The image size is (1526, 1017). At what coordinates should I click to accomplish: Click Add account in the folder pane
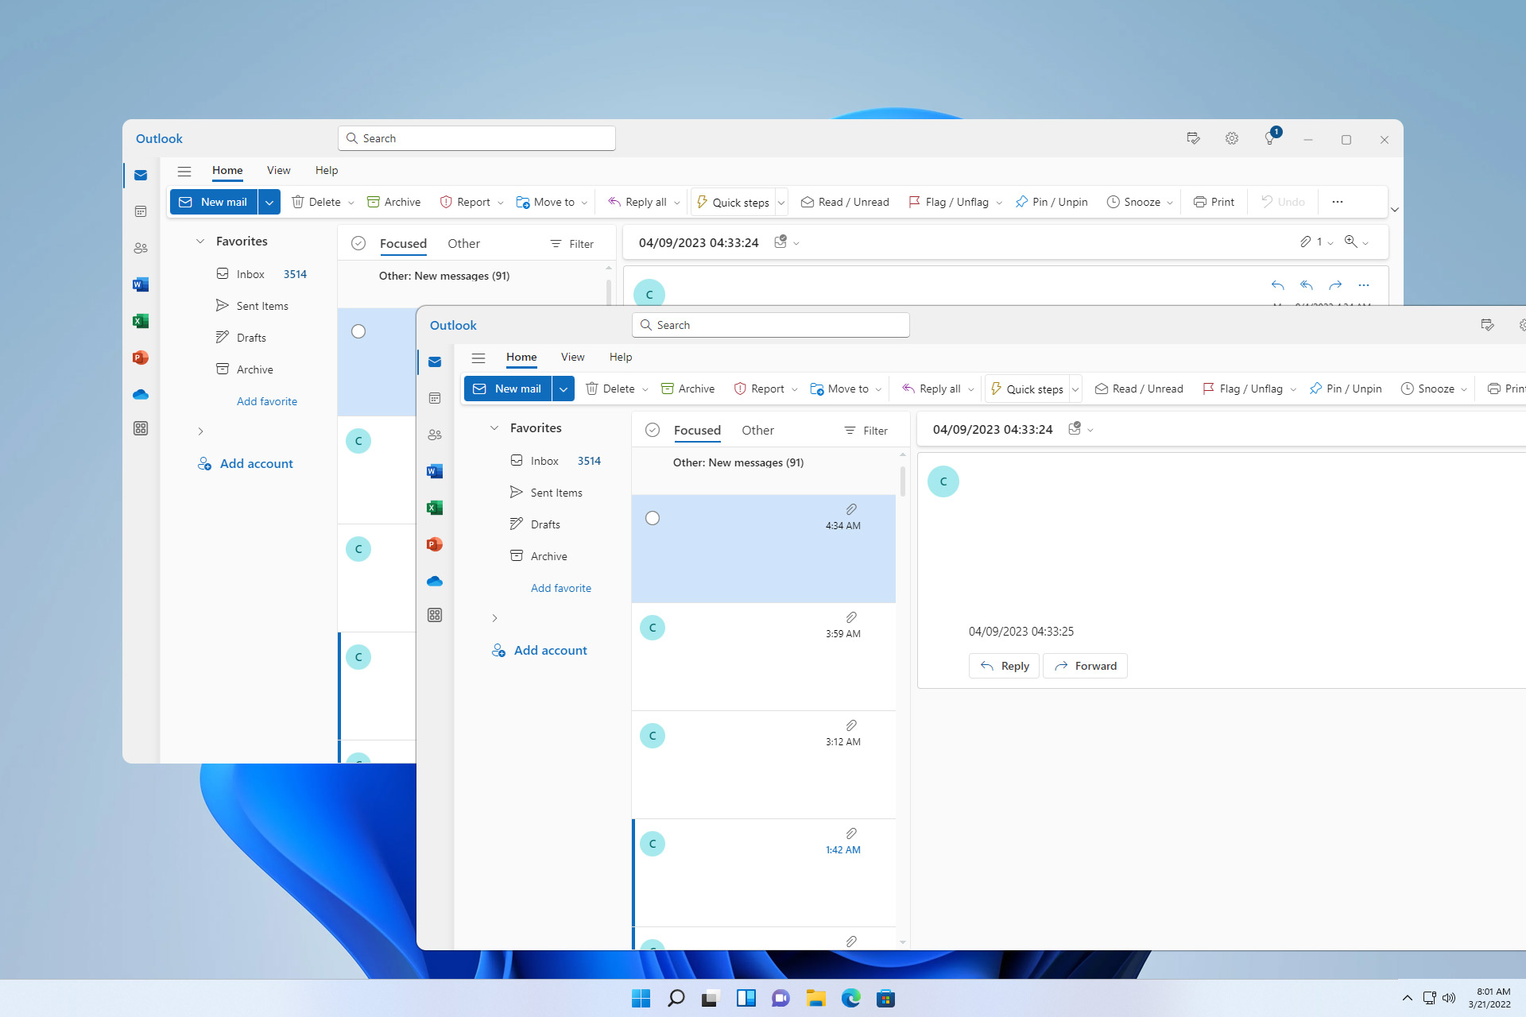pyautogui.click(x=549, y=650)
